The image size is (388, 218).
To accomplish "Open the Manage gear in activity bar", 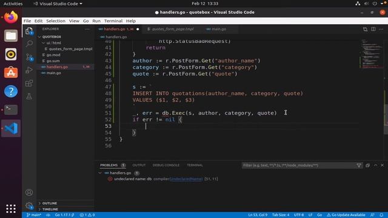I will coord(29,205).
